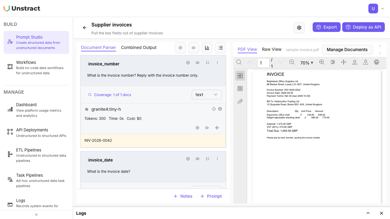Close the Logs panel
390x219 pixels.
coord(381,213)
